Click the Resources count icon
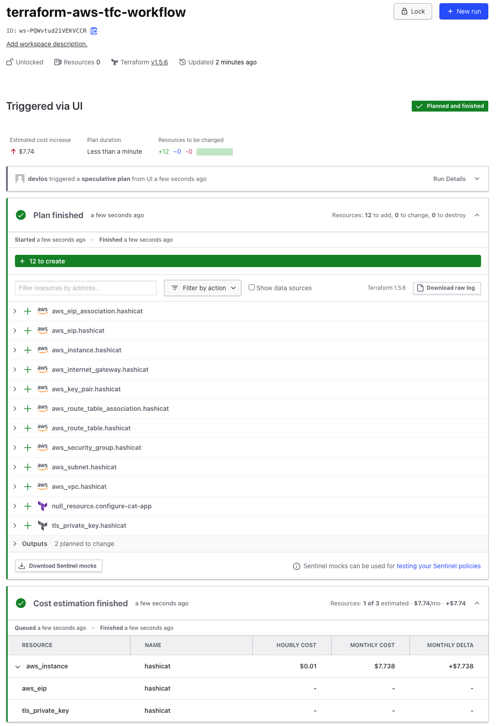This screenshot has height=726, width=496. pos(58,62)
